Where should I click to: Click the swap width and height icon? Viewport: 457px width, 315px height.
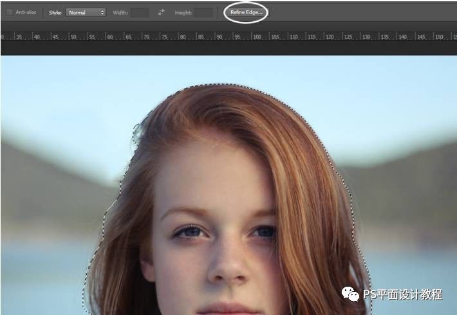[x=161, y=12]
